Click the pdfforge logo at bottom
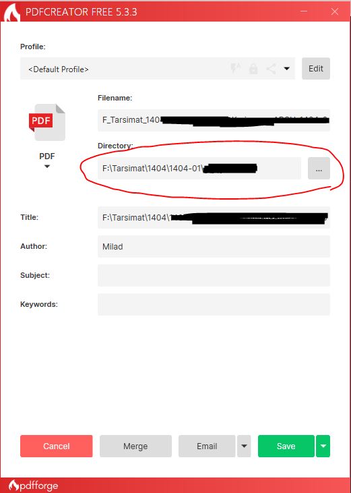The height and width of the screenshot is (493, 351). pyautogui.click(x=33, y=486)
